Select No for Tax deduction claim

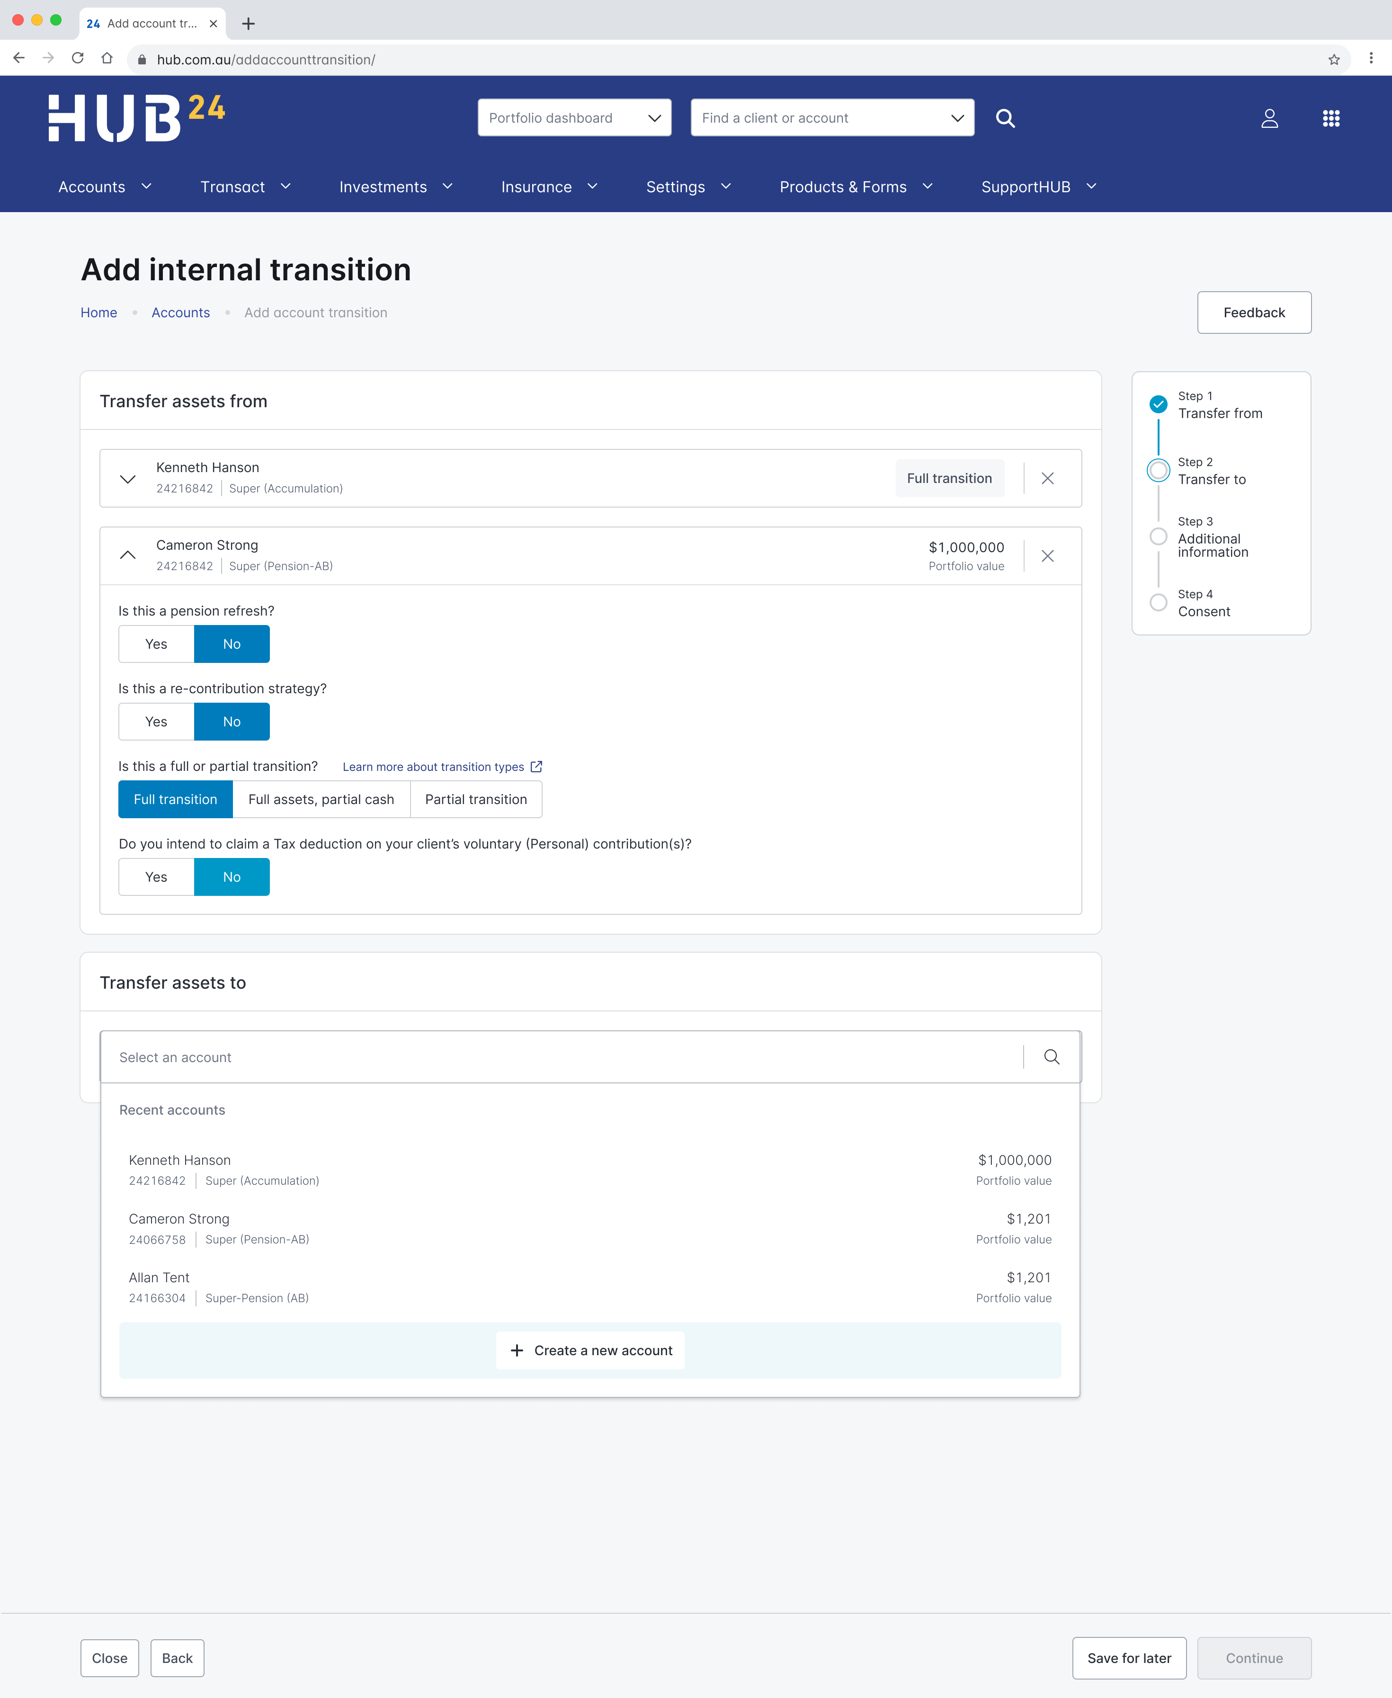pos(232,877)
